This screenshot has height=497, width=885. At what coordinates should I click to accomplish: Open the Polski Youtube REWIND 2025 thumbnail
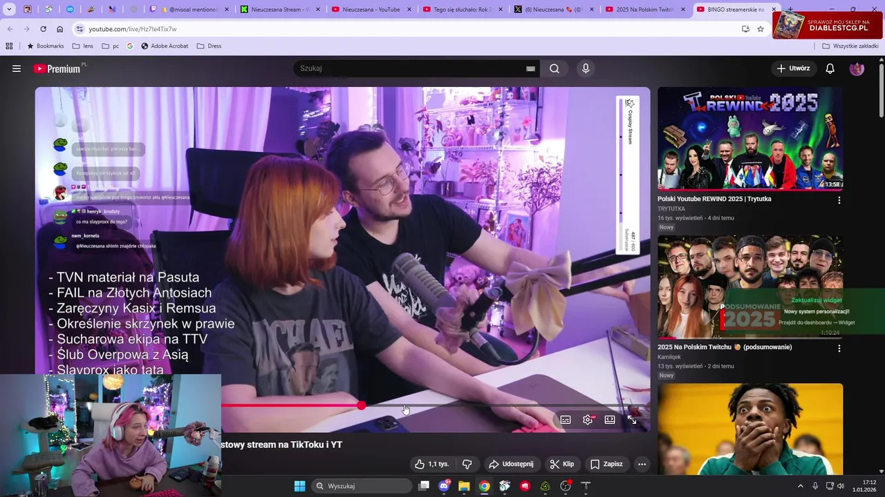click(750, 139)
